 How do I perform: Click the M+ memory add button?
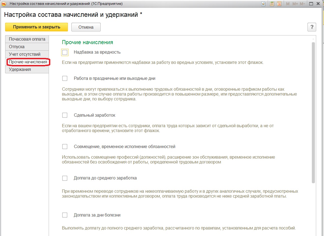point(295,4)
